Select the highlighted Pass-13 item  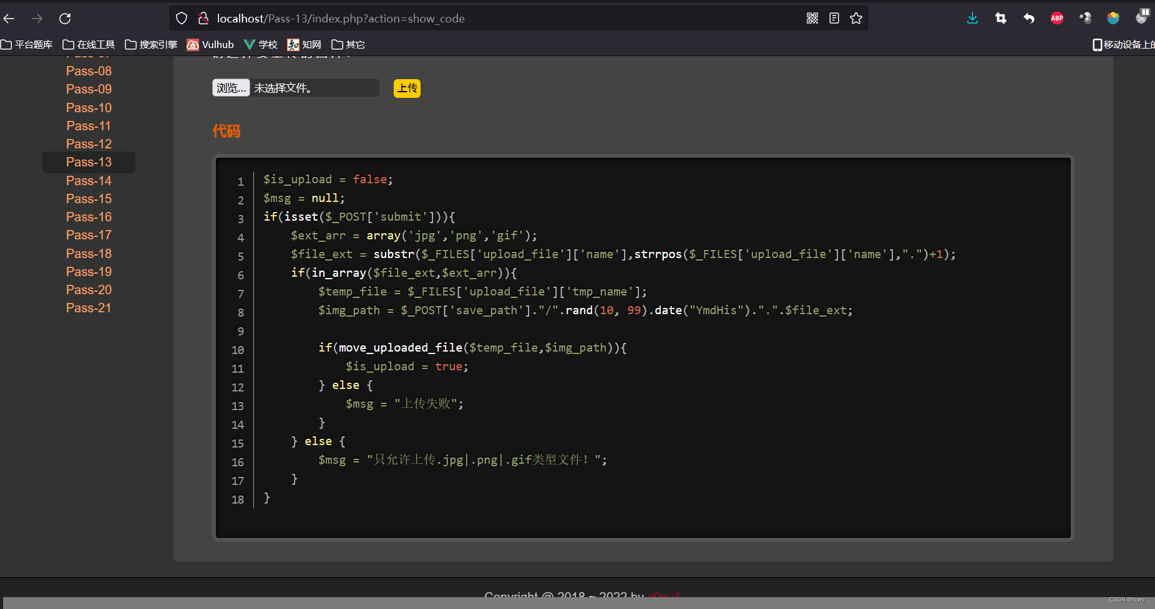click(89, 162)
